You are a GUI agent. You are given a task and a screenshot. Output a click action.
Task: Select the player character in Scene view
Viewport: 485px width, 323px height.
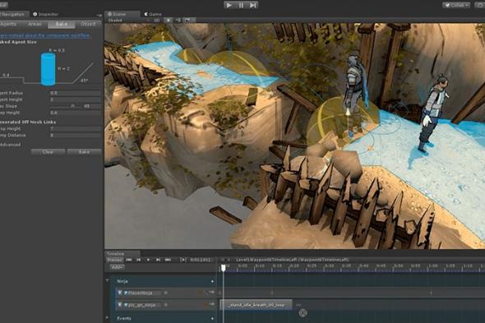click(x=432, y=113)
